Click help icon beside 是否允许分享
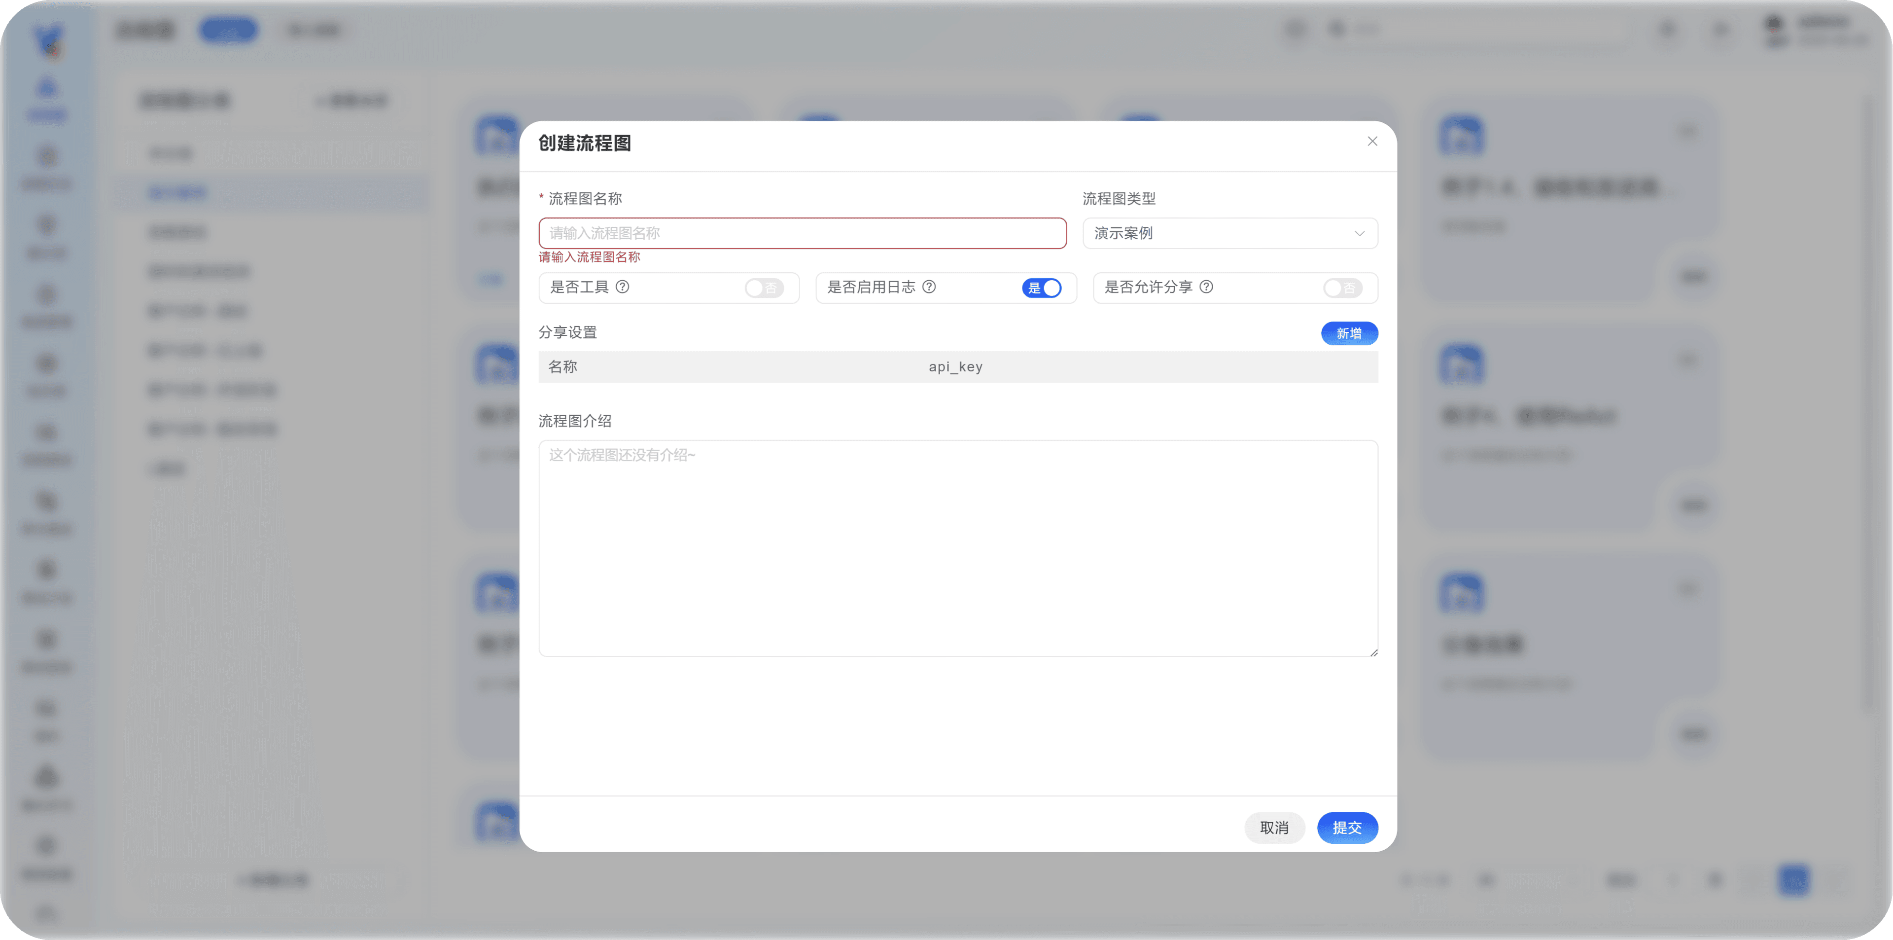Viewport: 1893px width, 940px height. coord(1206,287)
